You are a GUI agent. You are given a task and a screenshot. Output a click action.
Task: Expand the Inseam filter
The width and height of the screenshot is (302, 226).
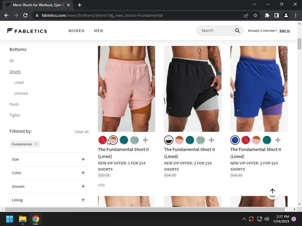[49, 186]
